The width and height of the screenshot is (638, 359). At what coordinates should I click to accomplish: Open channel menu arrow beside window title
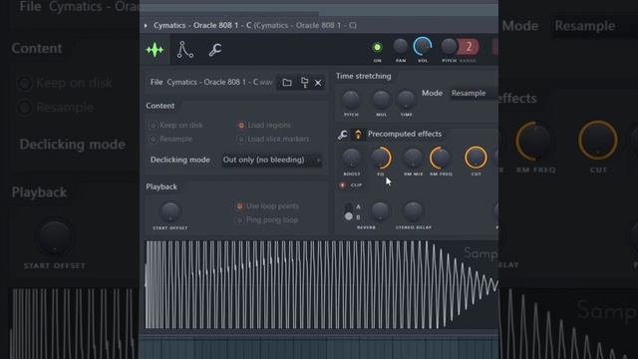tap(146, 26)
